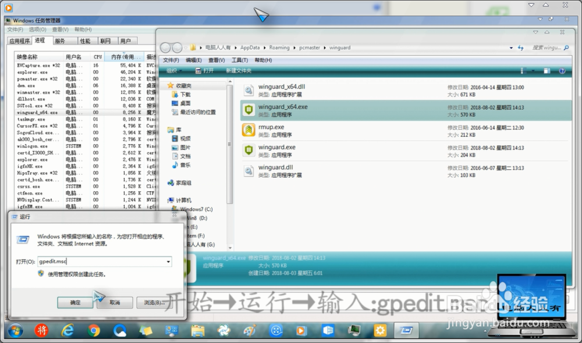Click 取消 in the Run dialog
The width and height of the screenshot is (582, 343).
pyautogui.click(x=115, y=302)
